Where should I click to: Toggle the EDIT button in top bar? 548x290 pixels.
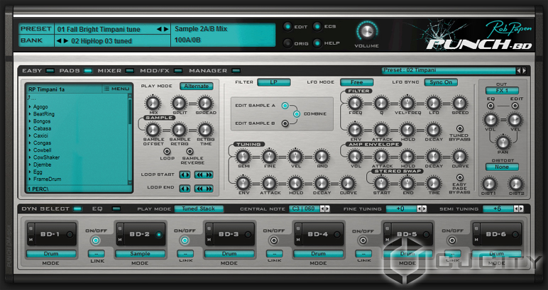point(287,26)
